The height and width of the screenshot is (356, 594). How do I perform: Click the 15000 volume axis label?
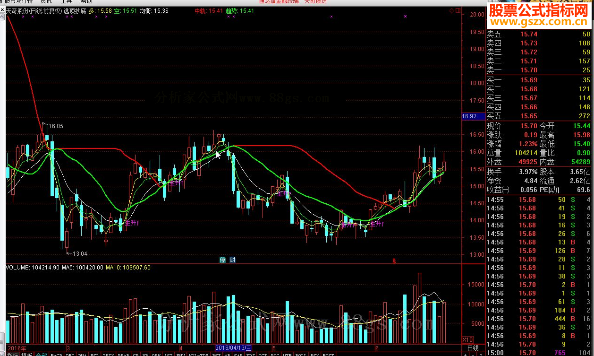pos(475,285)
